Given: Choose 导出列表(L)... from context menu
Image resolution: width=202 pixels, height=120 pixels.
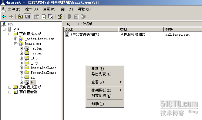Looking at the screenshot, I should [x=105, y=74].
